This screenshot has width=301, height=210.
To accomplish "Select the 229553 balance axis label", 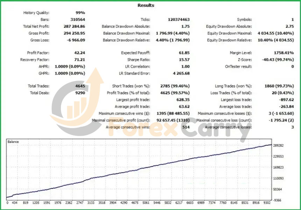I will [x=278, y=156].
